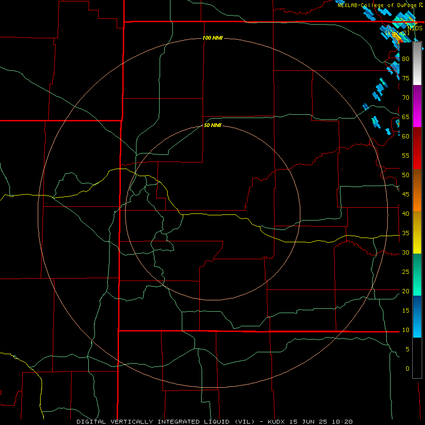Click the 100 NMI range ring label
The width and height of the screenshot is (425, 425).
click(212, 38)
